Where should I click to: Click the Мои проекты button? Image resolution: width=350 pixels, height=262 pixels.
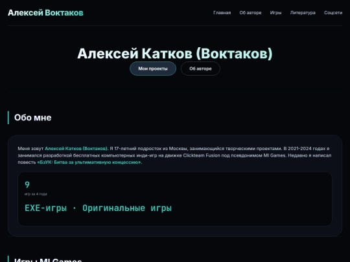coord(153,69)
